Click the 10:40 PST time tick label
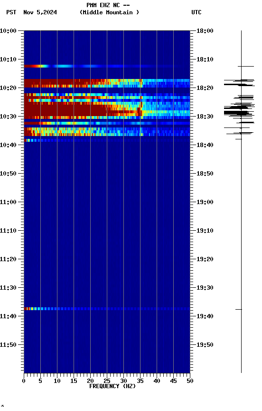 (8, 145)
